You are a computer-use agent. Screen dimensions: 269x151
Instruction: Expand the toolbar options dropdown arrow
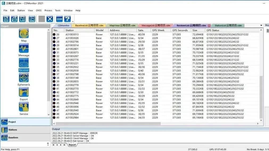(x=73, y=21)
